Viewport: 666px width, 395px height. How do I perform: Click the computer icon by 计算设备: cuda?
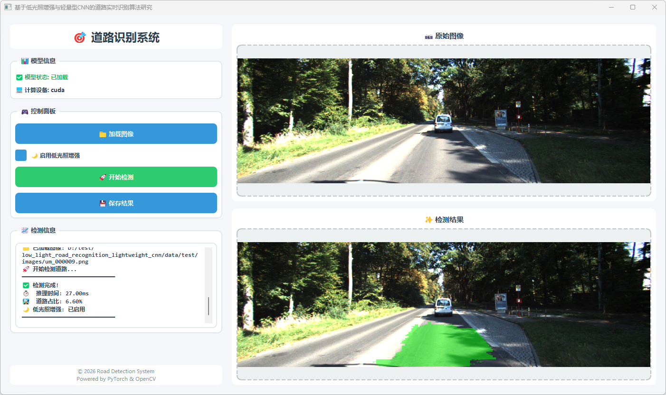19,90
